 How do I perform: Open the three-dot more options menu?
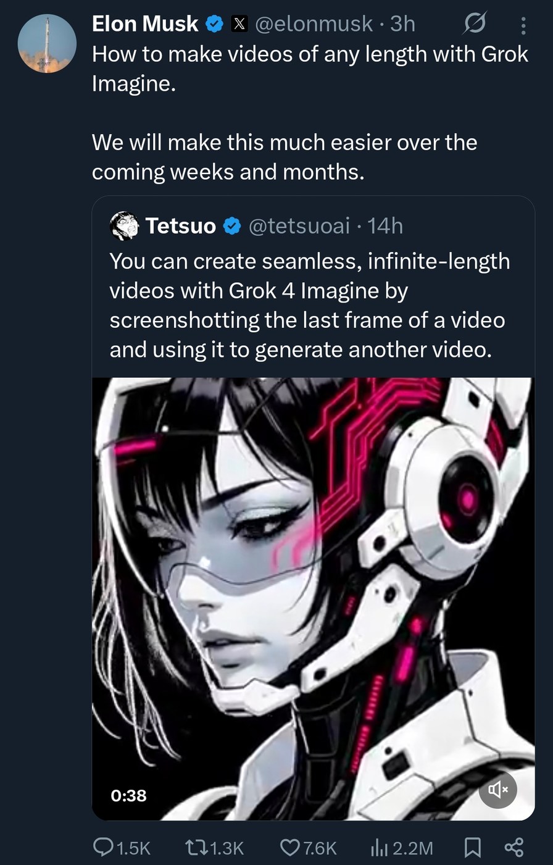(523, 25)
